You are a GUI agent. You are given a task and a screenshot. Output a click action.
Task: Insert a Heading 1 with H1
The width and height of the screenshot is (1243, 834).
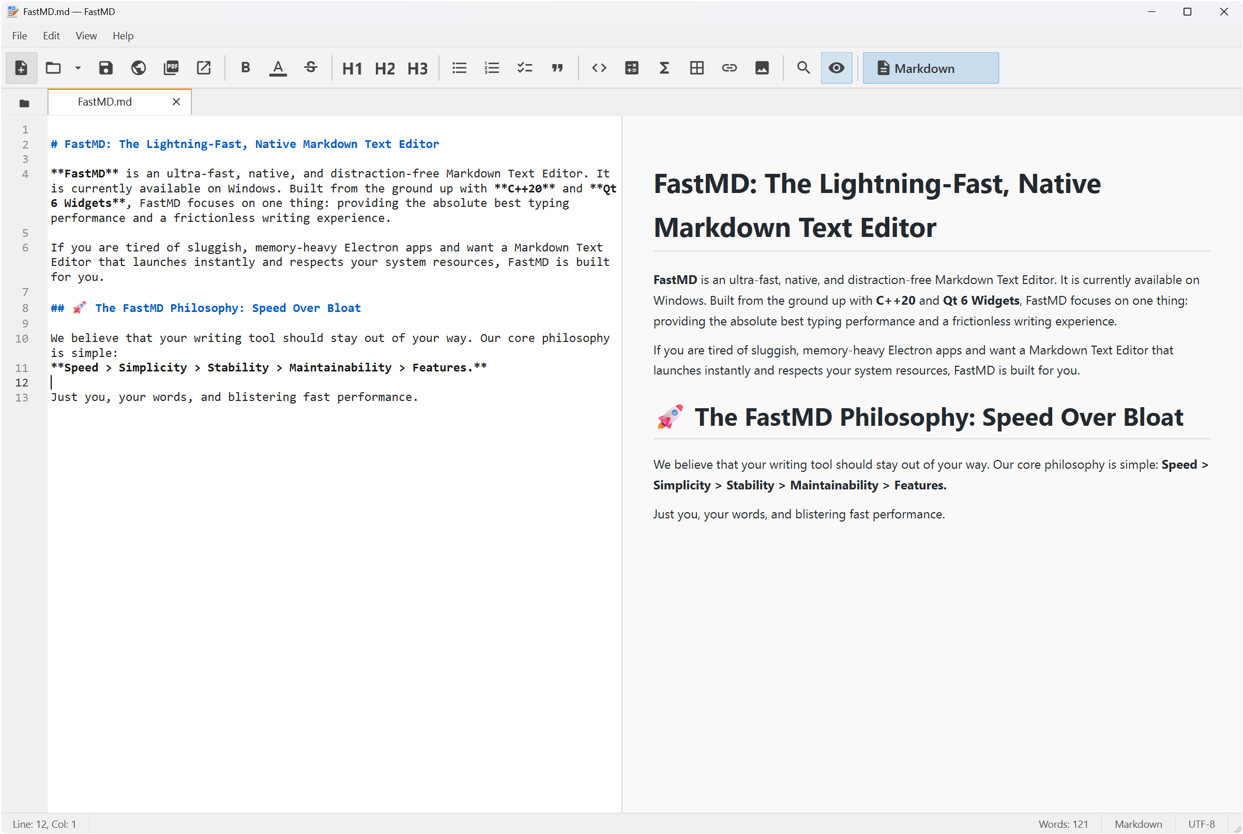352,69
